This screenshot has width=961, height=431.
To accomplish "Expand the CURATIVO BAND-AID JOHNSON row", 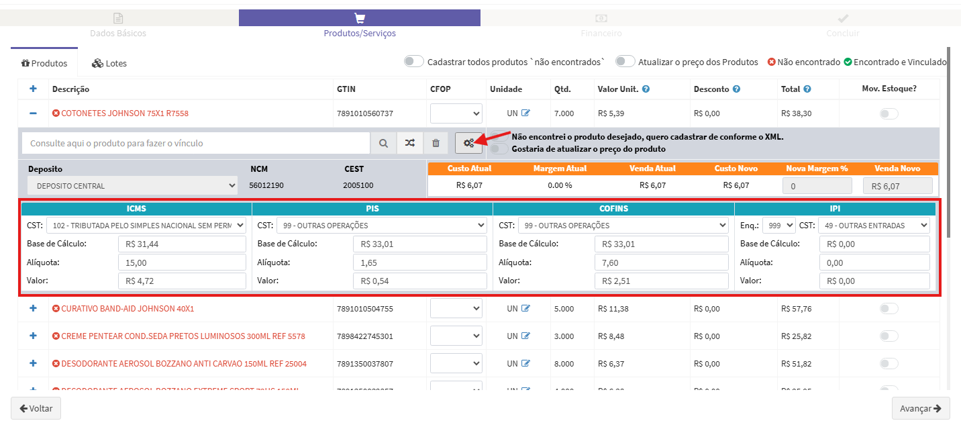I will tap(33, 309).
